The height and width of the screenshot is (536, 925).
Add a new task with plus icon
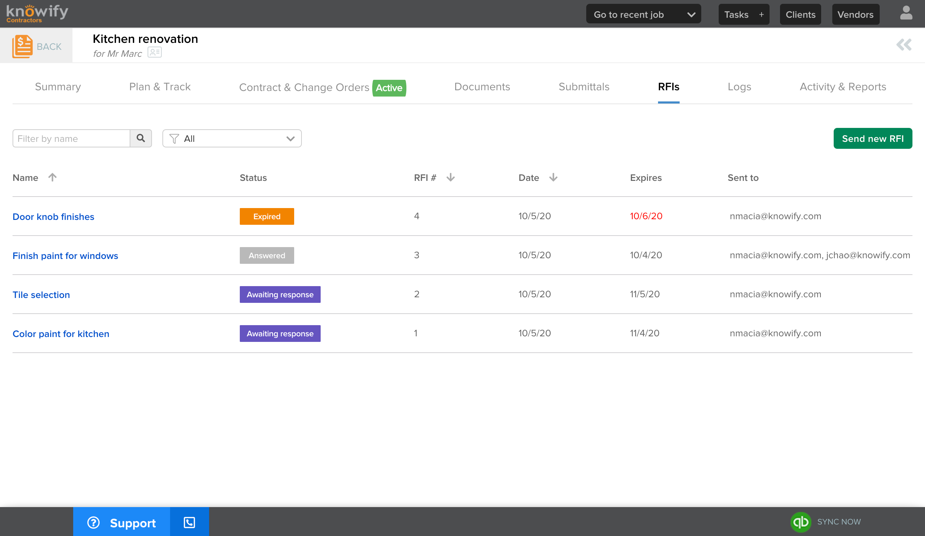click(x=761, y=14)
